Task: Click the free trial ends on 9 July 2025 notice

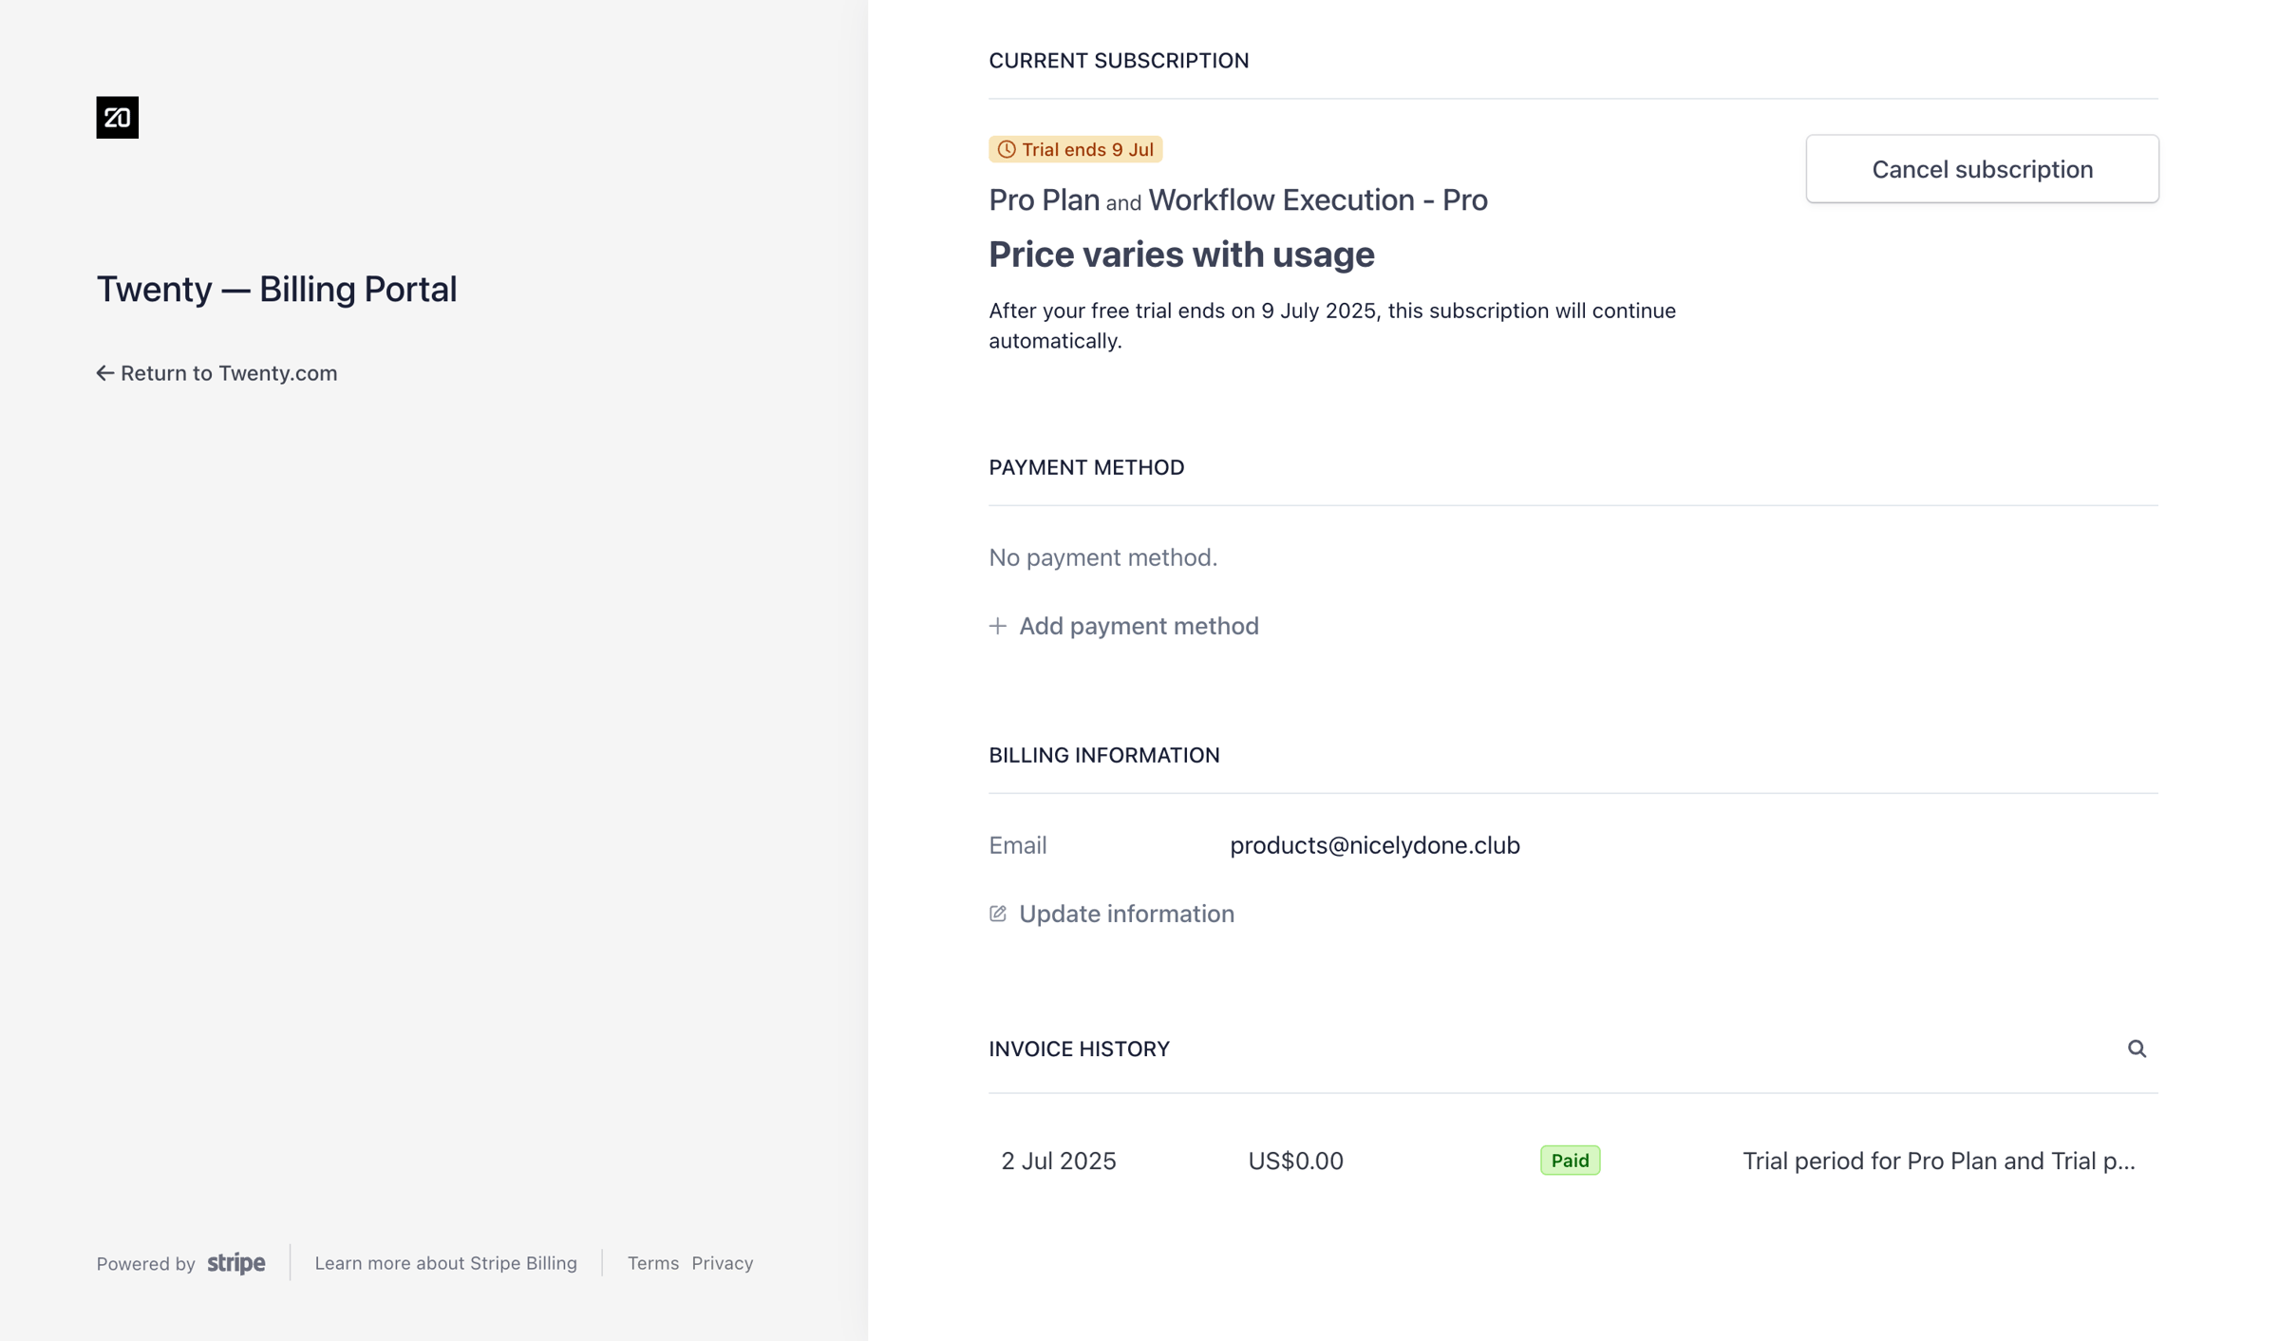Action: (x=1331, y=326)
